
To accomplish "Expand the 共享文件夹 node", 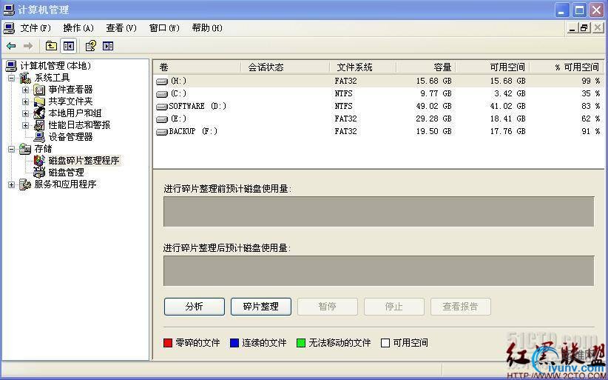I will (x=26, y=101).
